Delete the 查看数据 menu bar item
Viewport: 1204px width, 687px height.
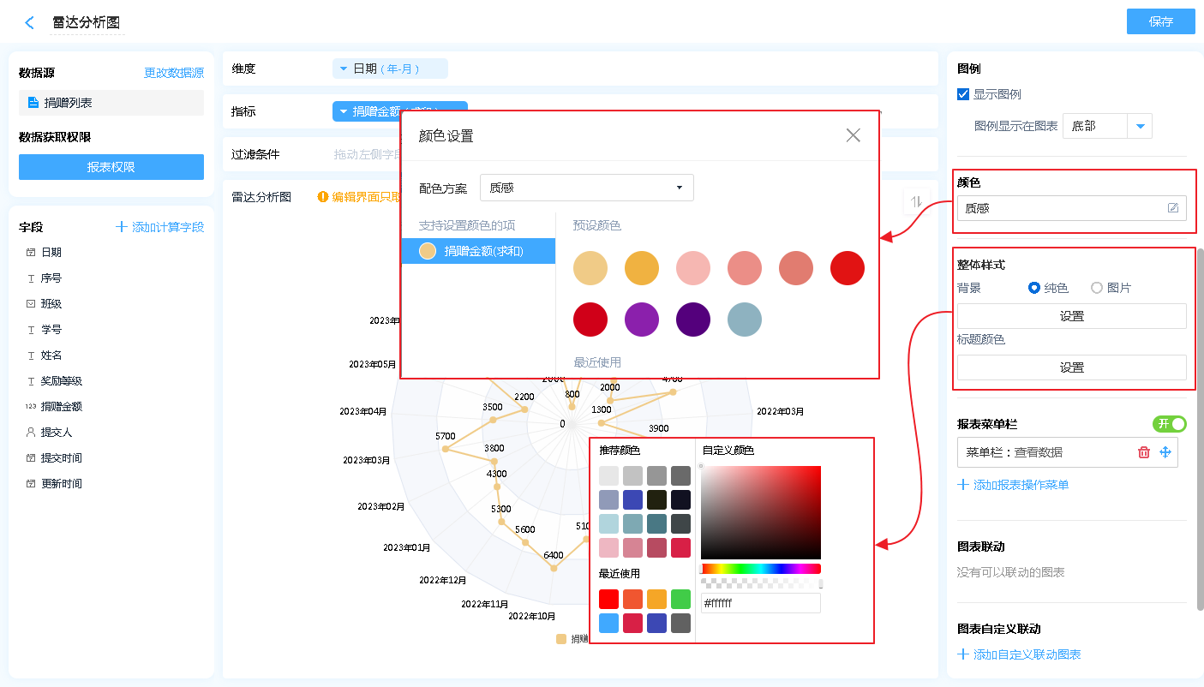point(1143,452)
